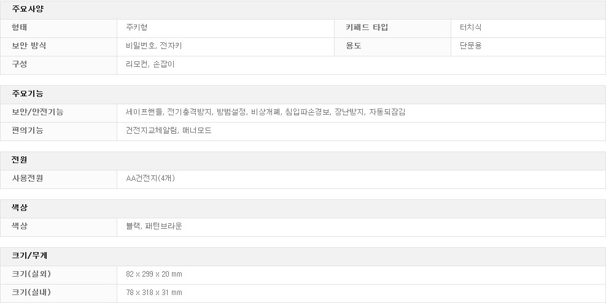Click the 크기(실내) row label
Image resolution: width=606 pixels, height=303 pixels.
[x=31, y=292]
